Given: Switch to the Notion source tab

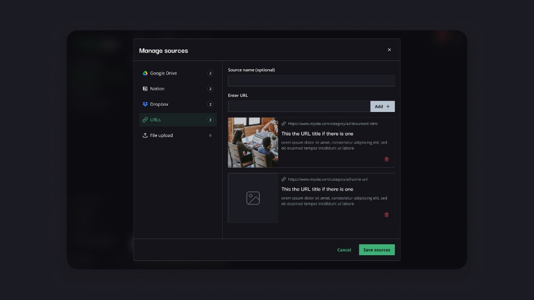Looking at the screenshot, I should [x=178, y=89].
